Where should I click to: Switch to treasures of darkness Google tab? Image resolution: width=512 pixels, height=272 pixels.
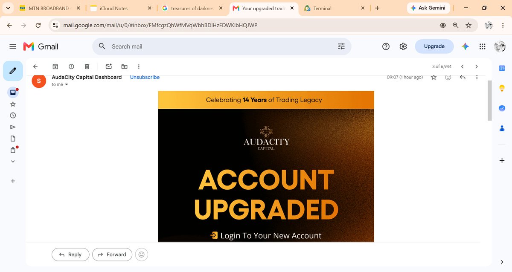click(x=192, y=8)
